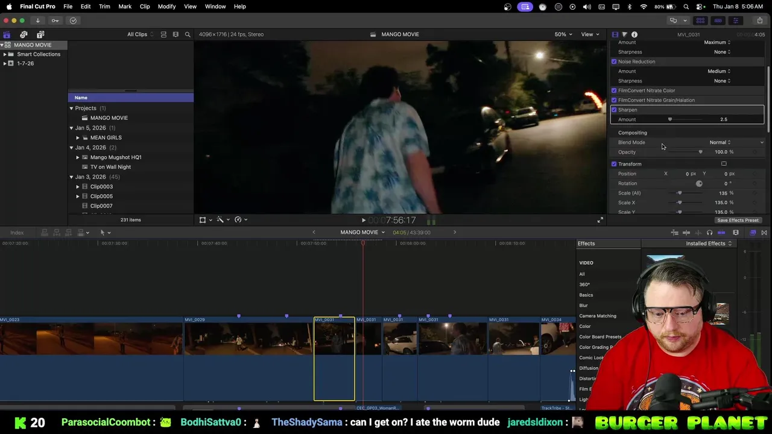Toggle the Browser panel toolbar button

point(700,20)
